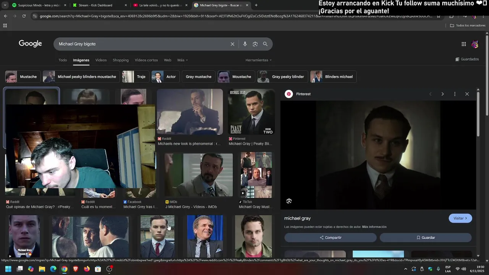
Task: Open the Más información link
Action: coord(374,227)
